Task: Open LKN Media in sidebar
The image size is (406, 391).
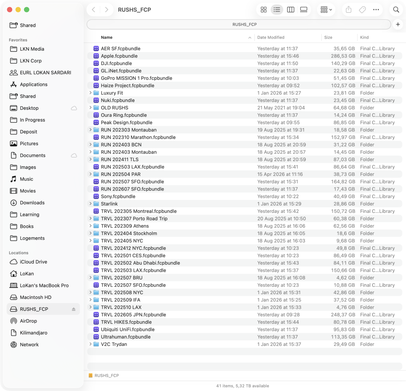Action: click(x=43, y=49)
